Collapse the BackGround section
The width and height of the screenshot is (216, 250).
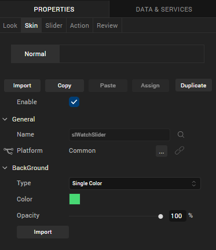[5, 168]
